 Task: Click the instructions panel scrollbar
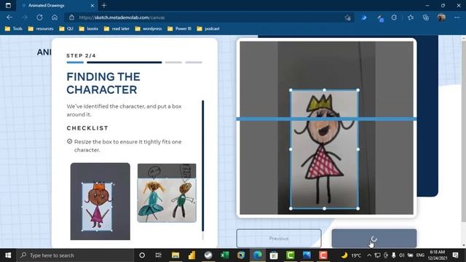pos(203,166)
